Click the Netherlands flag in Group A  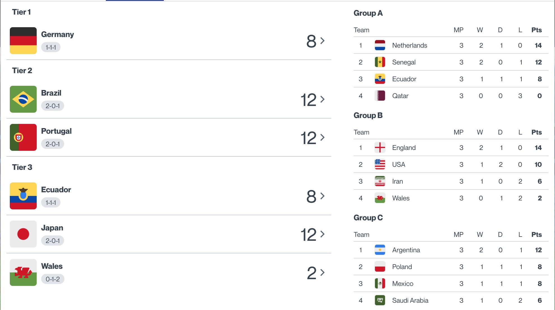coord(380,45)
